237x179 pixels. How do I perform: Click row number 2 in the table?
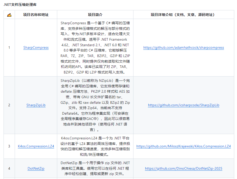click(x=9, y=105)
